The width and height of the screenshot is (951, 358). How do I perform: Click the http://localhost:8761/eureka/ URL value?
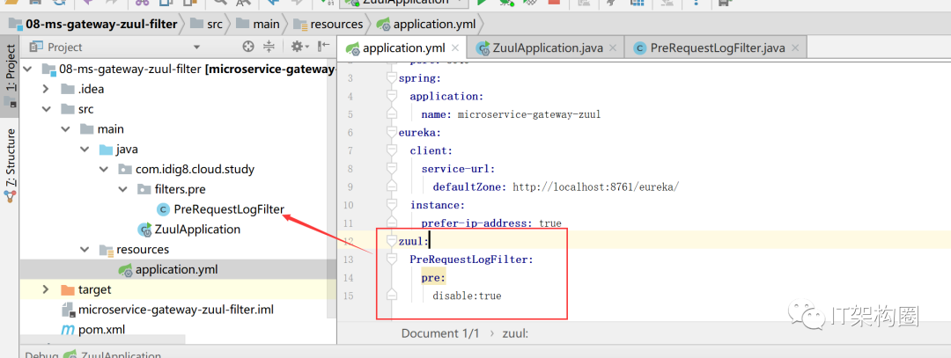coord(595,187)
